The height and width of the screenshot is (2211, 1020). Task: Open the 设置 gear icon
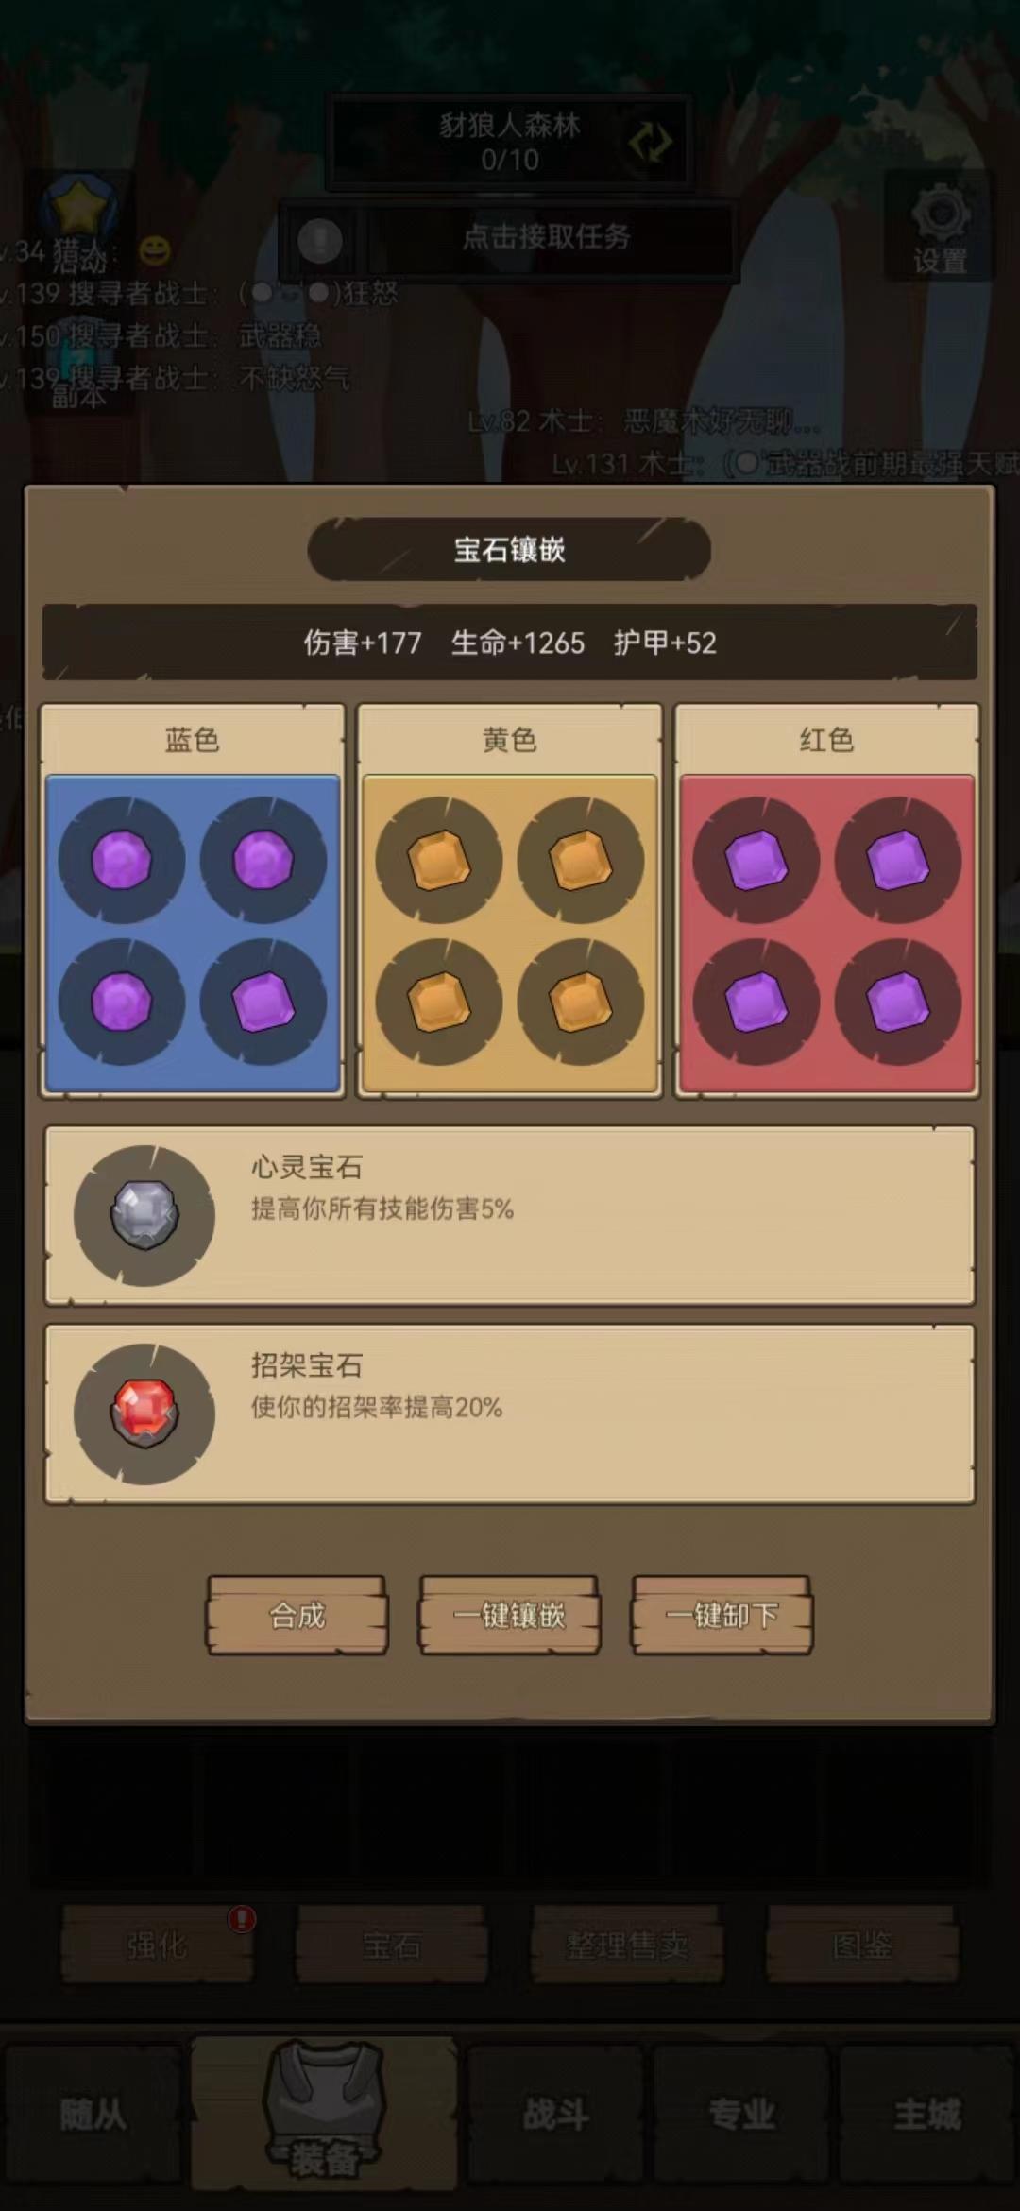click(x=940, y=227)
